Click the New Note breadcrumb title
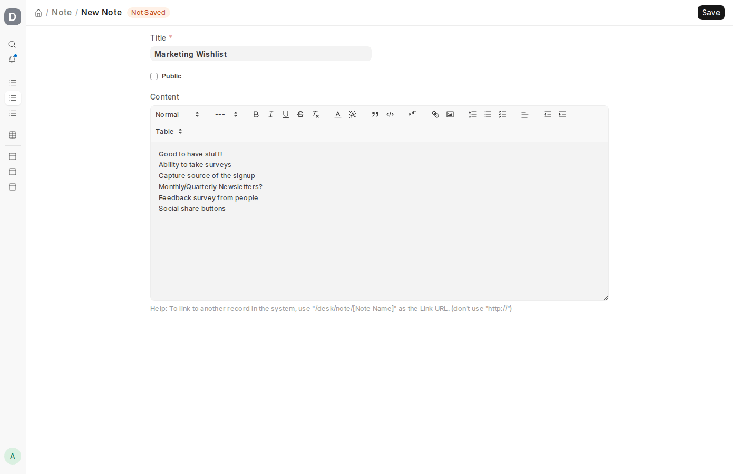Screen dimensions: 738x474 tap(101, 13)
